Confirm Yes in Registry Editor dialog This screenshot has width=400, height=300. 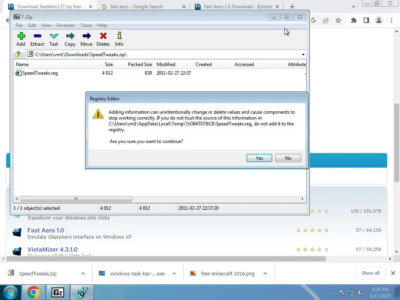click(259, 158)
